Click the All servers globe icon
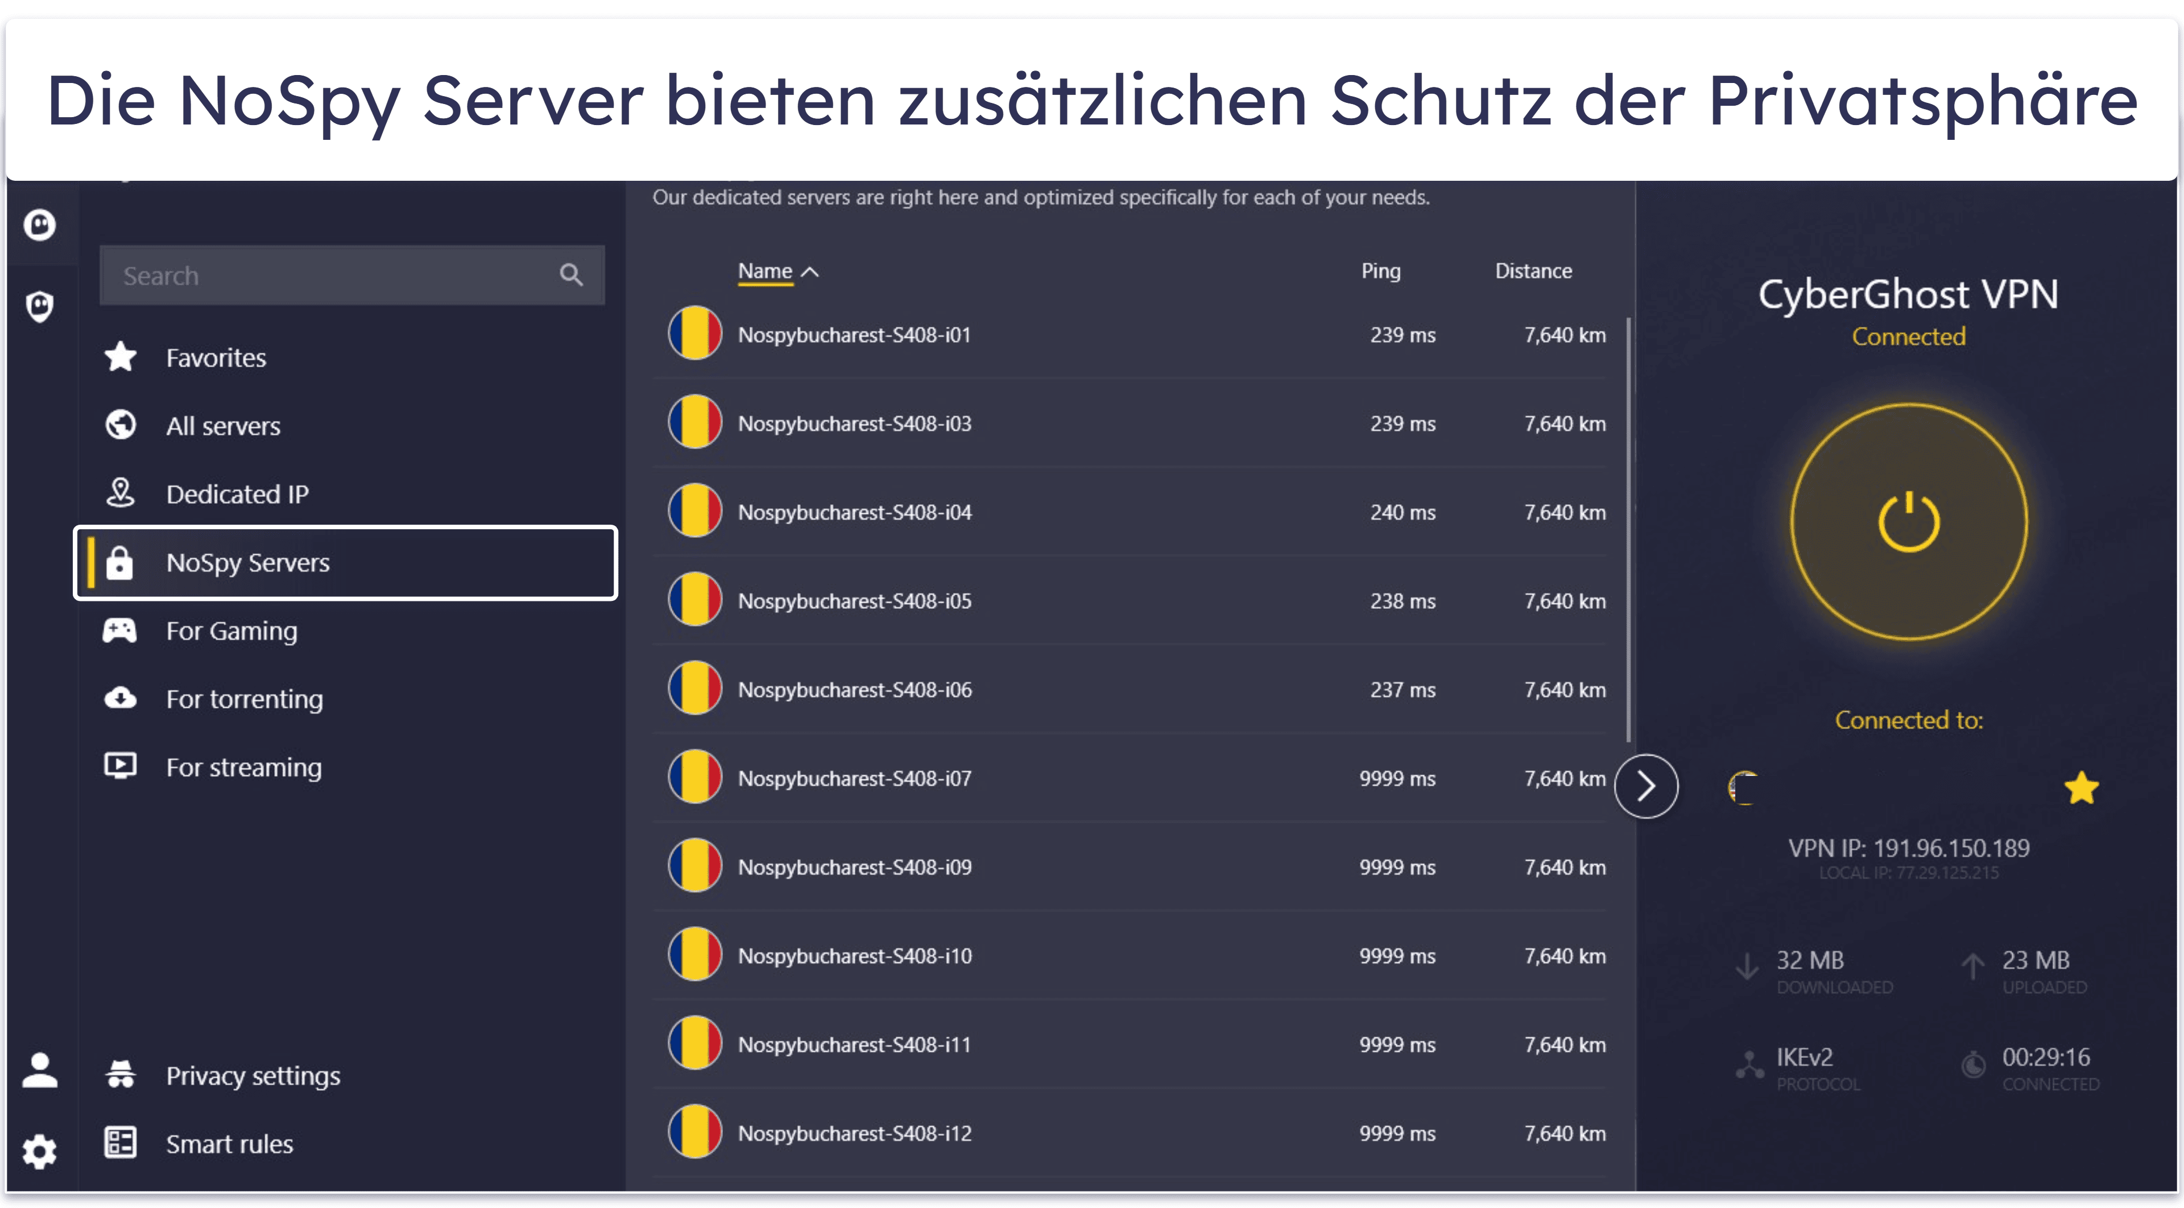 pyautogui.click(x=121, y=425)
